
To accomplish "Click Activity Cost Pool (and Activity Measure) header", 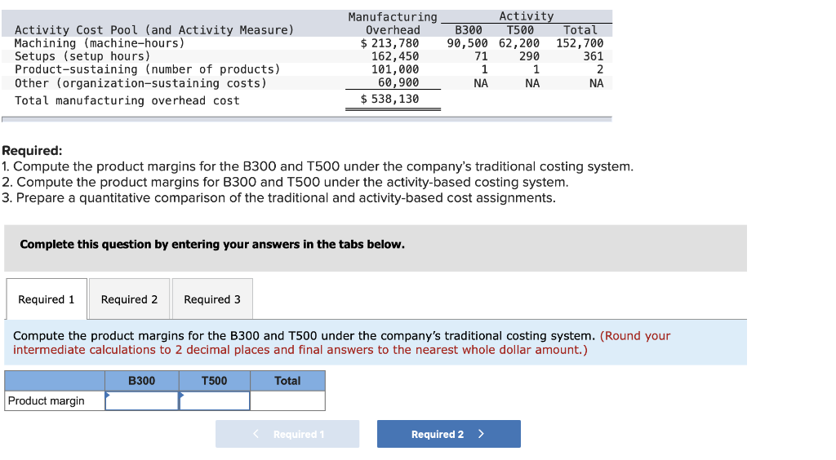I will pos(154,30).
